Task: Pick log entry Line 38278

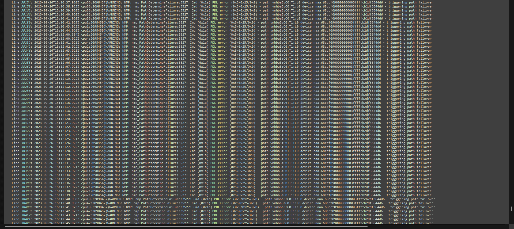Action: (x=222, y=83)
